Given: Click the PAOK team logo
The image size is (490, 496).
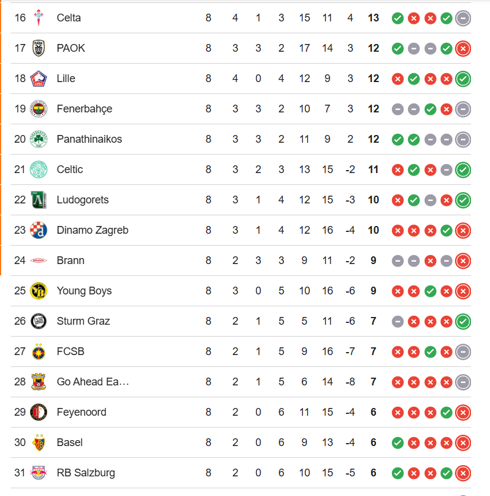Looking at the screenshot, I should click(39, 48).
